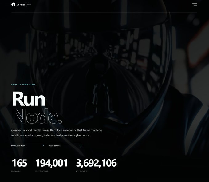
Task: Click the LOCAL AI CYBER LABOR tagline
Action: point(23,85)
